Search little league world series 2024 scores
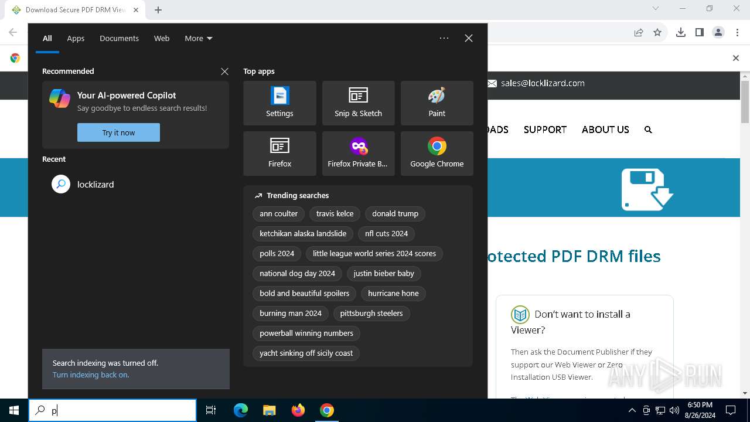Image resolution: width=750 pixels, height=422 pixels. click(x=374, y=254)
